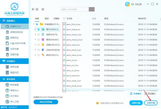Click 更多选项 section header
The image size is (161, 109).
[x=14, y=79]
